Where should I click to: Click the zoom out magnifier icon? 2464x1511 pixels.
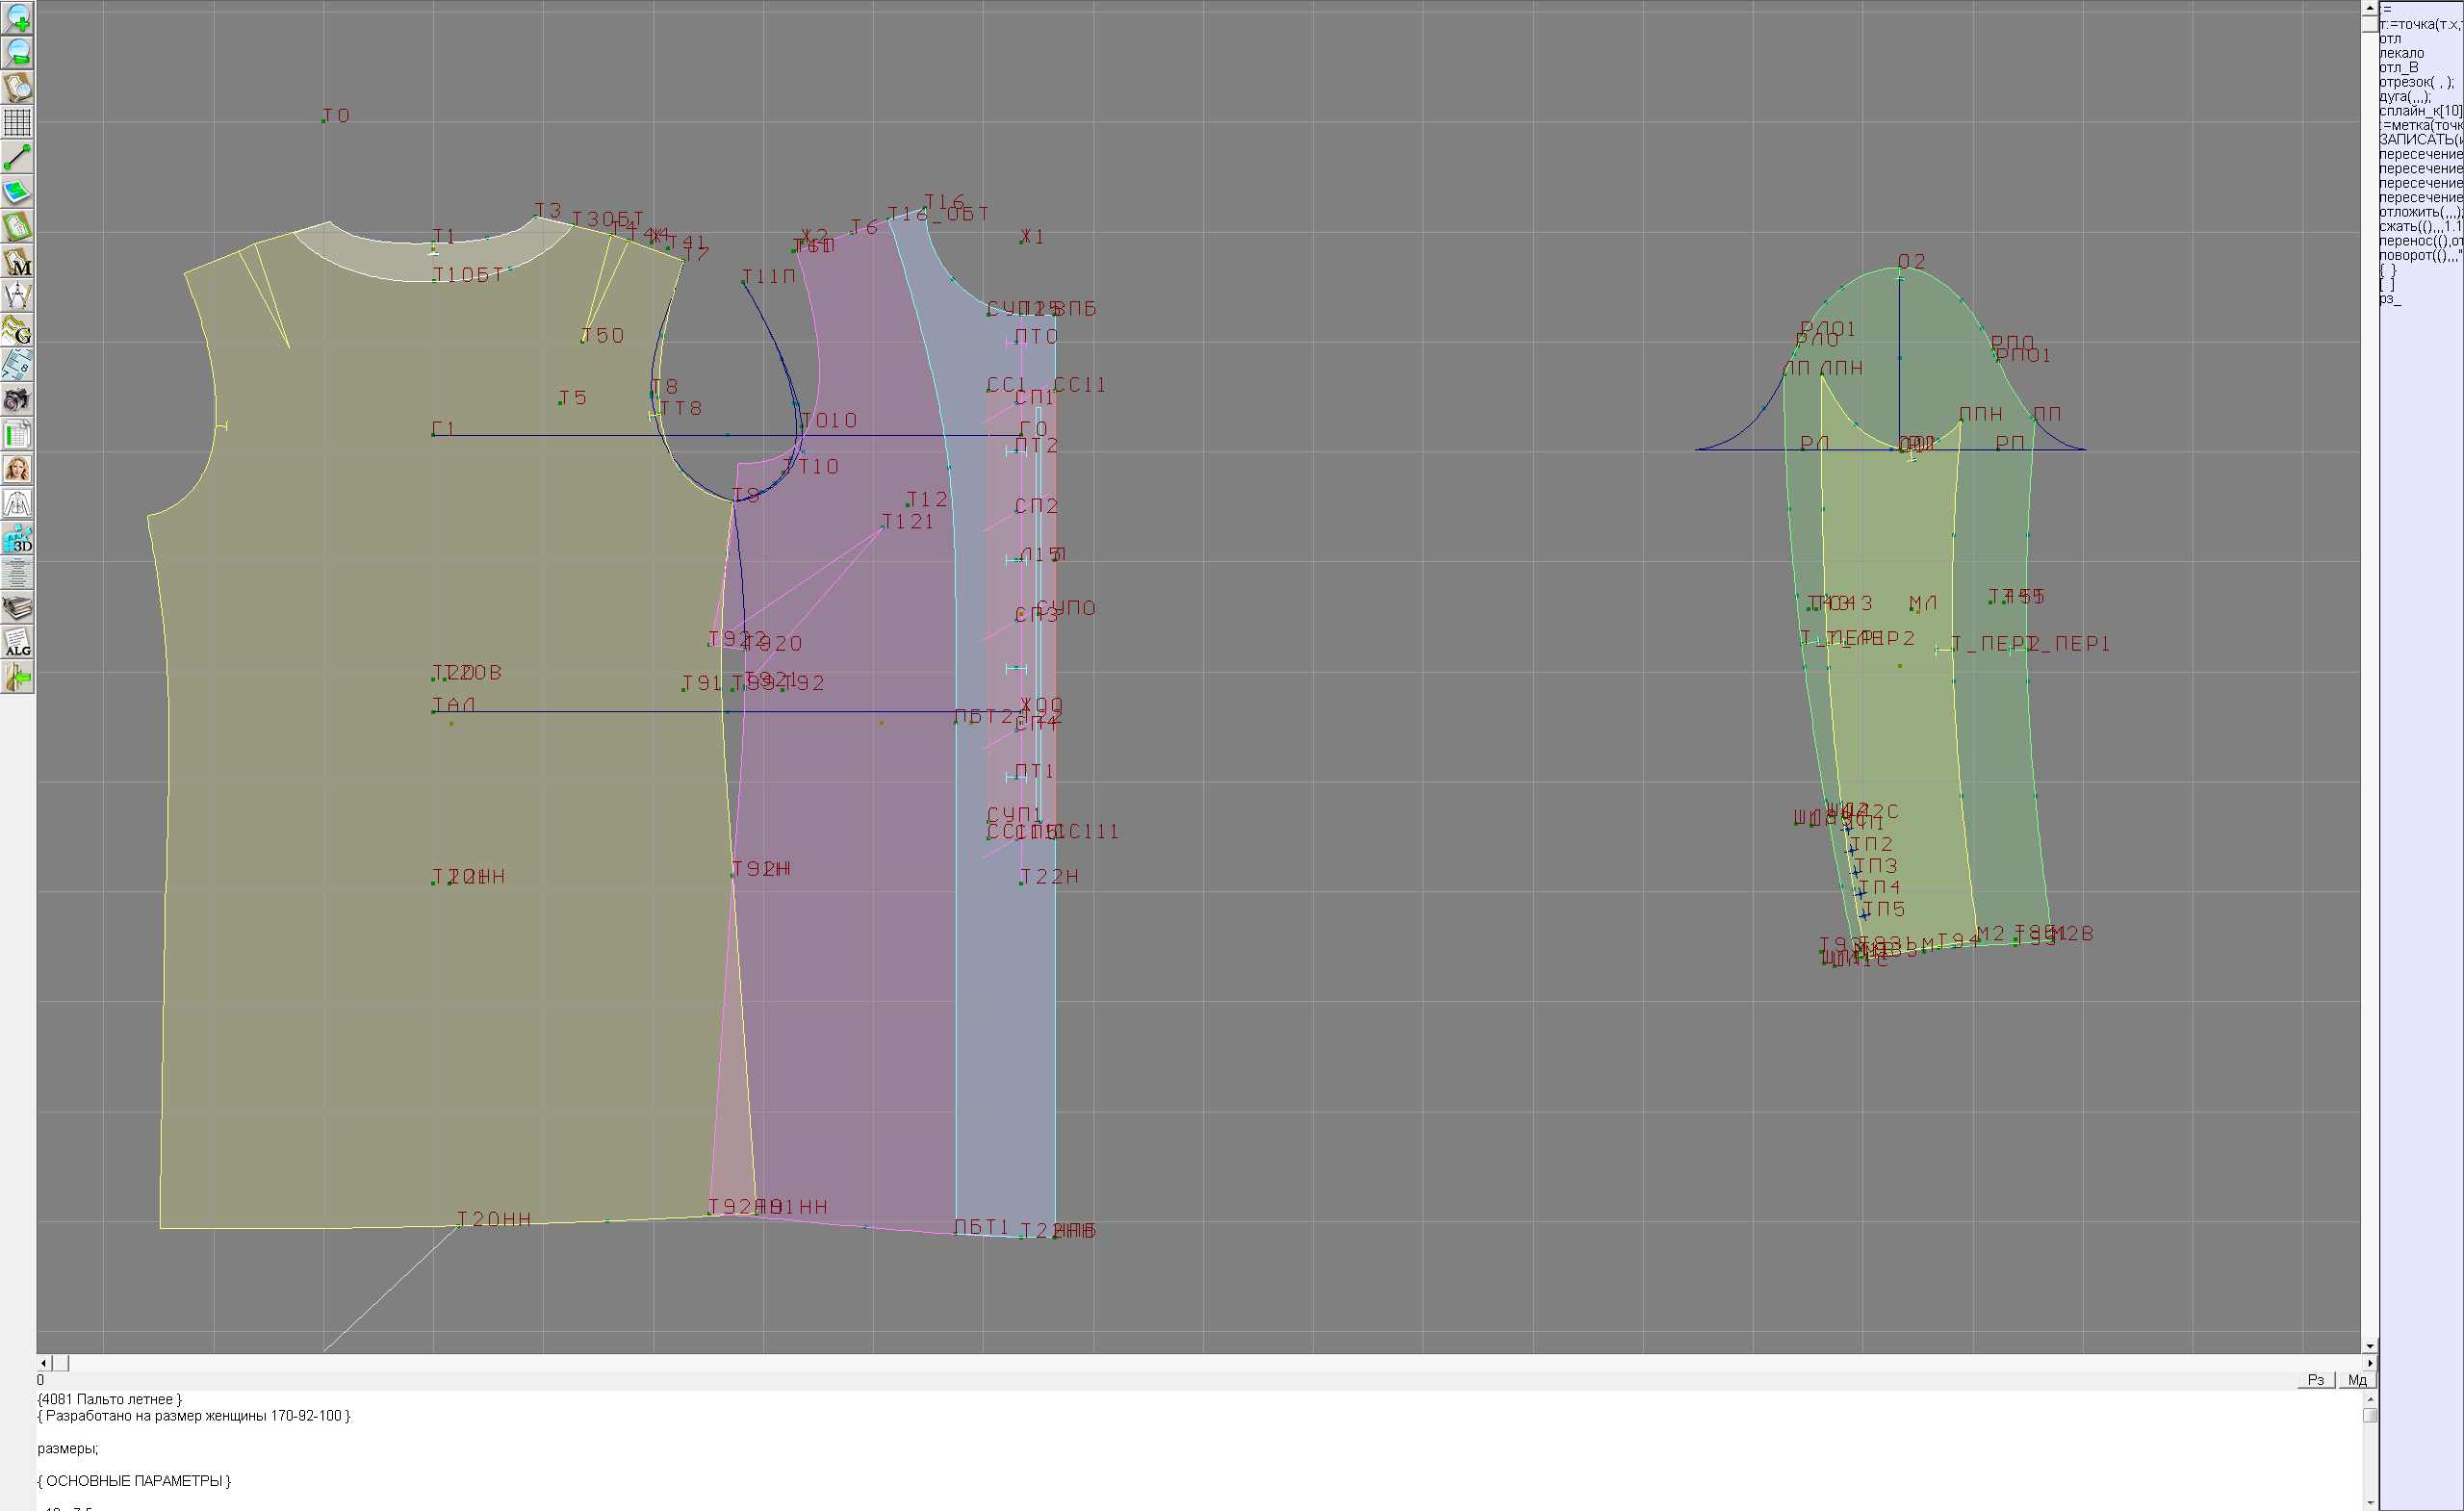click(17, 52)
